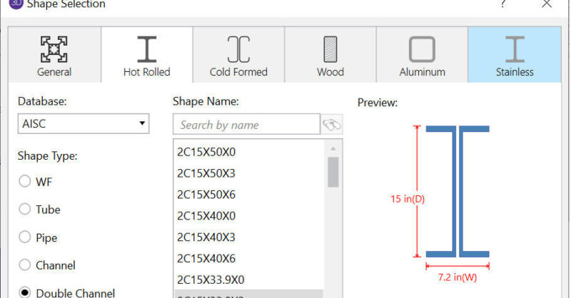Select the Double Channel radio option

[x=25, y=292]
